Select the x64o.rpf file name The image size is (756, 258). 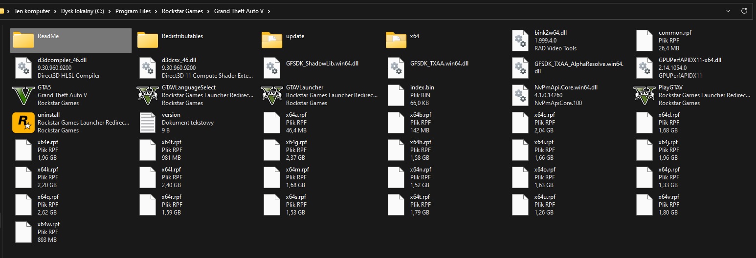click(545, 170)
